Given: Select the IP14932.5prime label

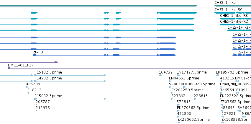Looking at the screenshot, I should [48, 78].
